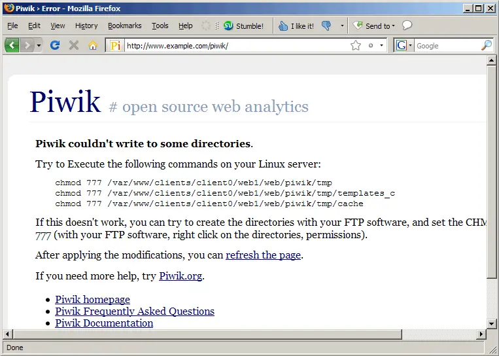Click the thumbs-up I like it! button
499x356 pixels.
pyautogui.click(x=296, y=26)
